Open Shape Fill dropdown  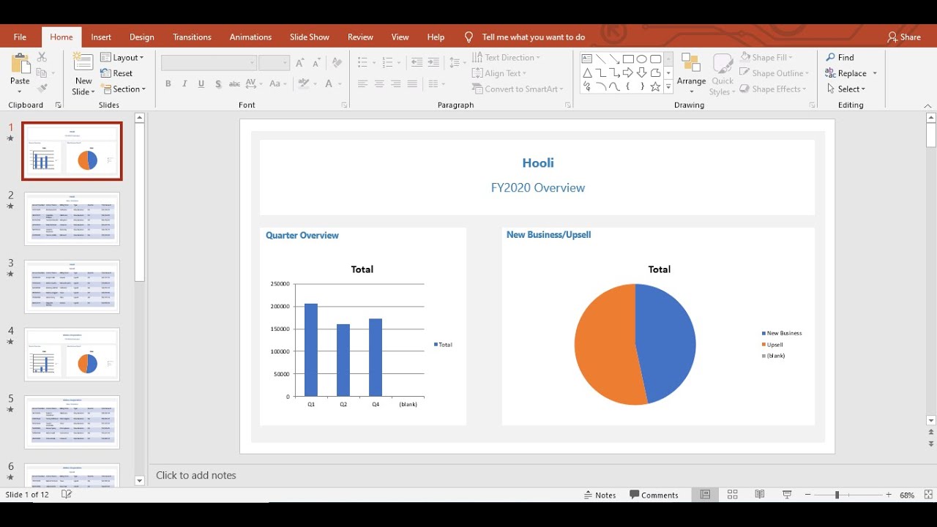(766, 57)
